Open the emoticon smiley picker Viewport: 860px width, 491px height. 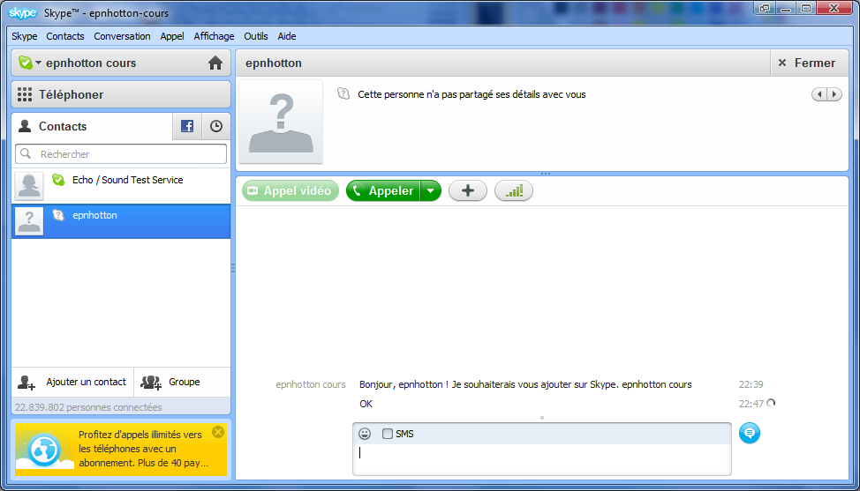[365, 434]
